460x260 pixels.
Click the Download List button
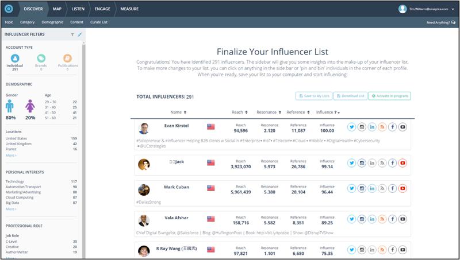pyautogui.click(x=350, y=96)
